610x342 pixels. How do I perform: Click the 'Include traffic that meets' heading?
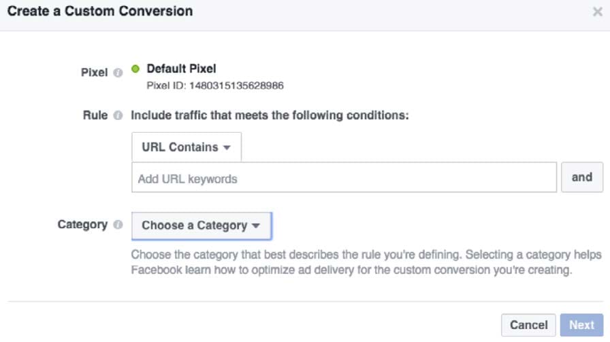[x=270, y=116]
